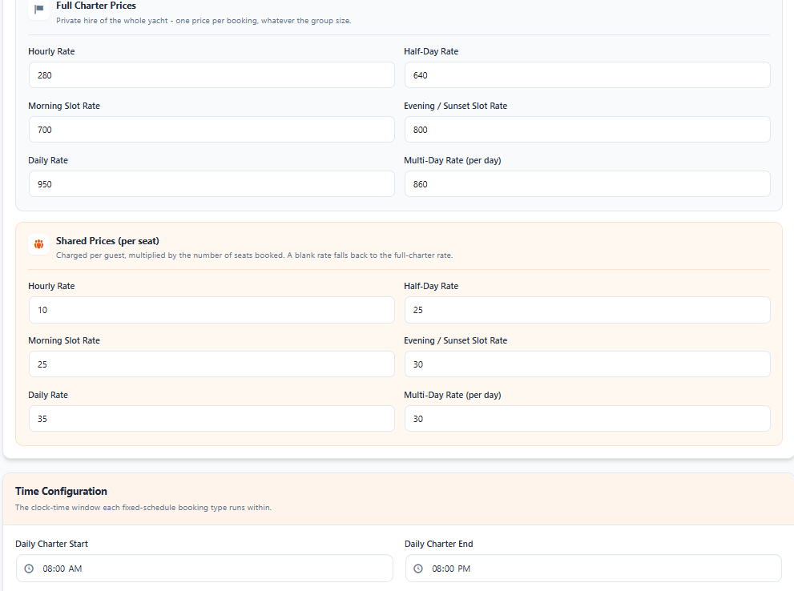The height and width of the screenshot is (591, 794).
Task: Click the Full Charter "Hourly Rate" label
Action: [x=51, y=51]
